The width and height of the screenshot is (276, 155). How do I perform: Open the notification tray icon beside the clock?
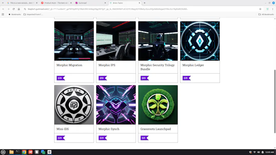(x=263, y=152)
